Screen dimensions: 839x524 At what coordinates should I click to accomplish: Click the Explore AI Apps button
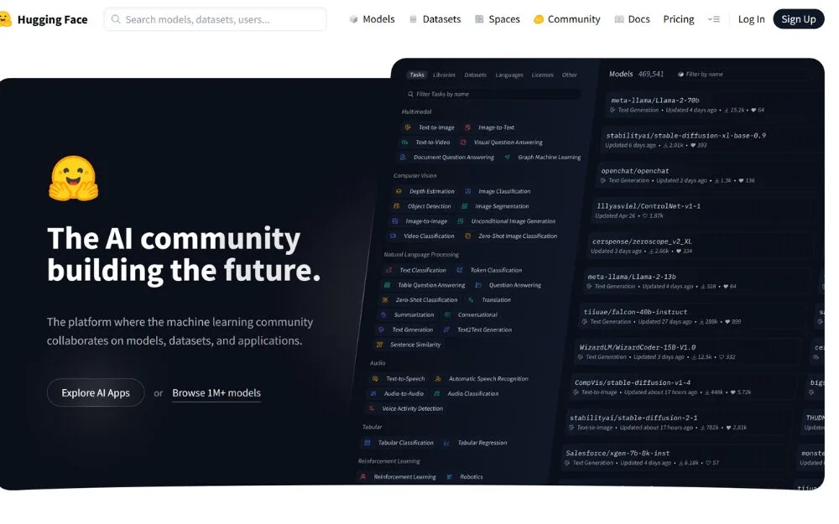[96, 392]
